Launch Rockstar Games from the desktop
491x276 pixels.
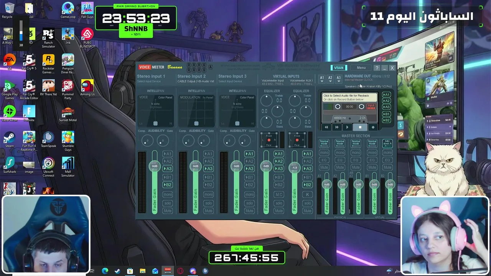coord(48,64)
